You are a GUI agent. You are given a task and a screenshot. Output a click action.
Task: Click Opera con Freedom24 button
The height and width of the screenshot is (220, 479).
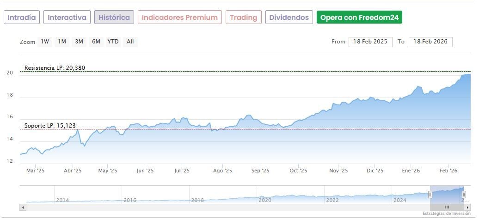click(x=359, y=18)
